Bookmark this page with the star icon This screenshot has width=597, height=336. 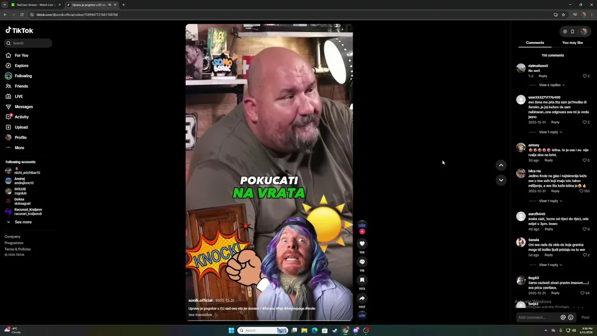[563, 14]
